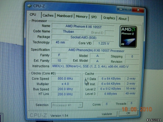
Task: Open the Processor #1 selection dropdown
Action: [x=67, y=105]
